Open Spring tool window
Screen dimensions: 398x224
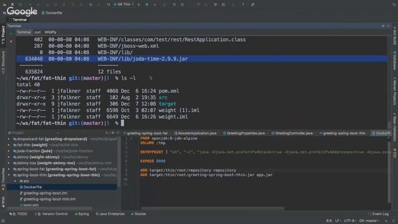pos(81,214)
